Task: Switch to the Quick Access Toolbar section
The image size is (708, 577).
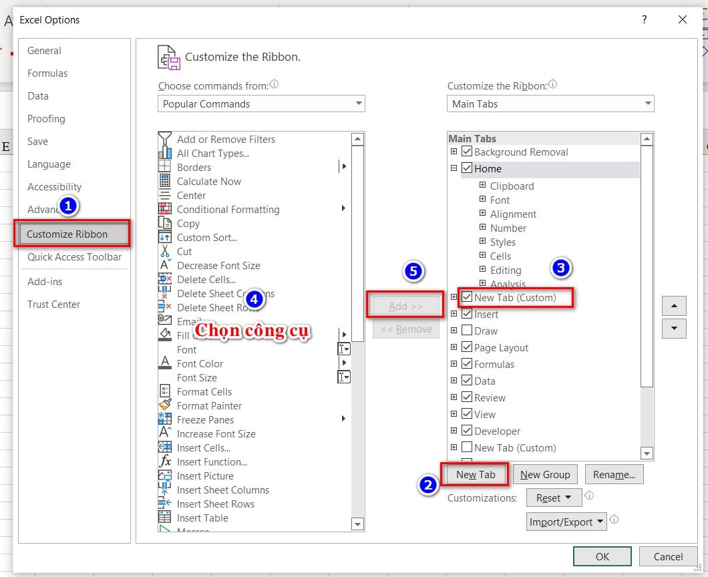Action: tap(74, 257)
